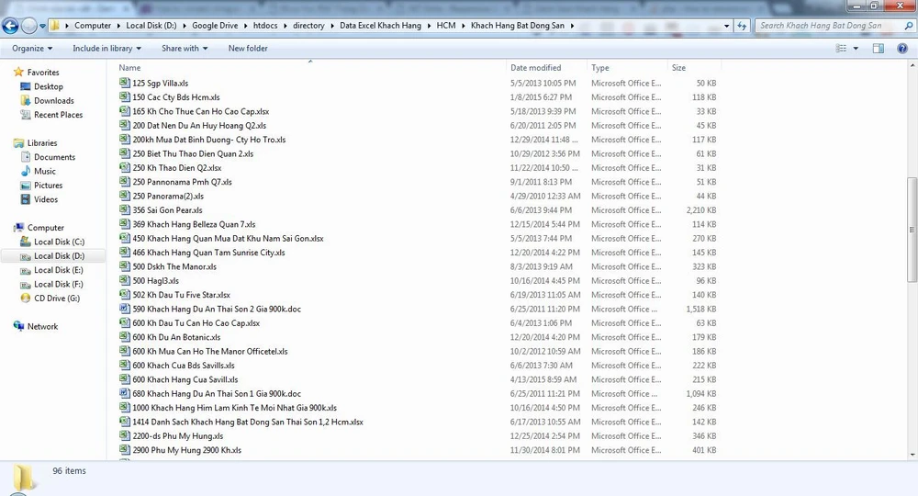Image resolution: width=918 pixels, height=496 pixels.
Task: Open the Share with dropdown
Action: (x=184, y=48)
